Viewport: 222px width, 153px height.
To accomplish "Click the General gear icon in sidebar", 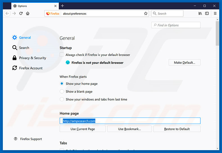I will pos(15,37).
